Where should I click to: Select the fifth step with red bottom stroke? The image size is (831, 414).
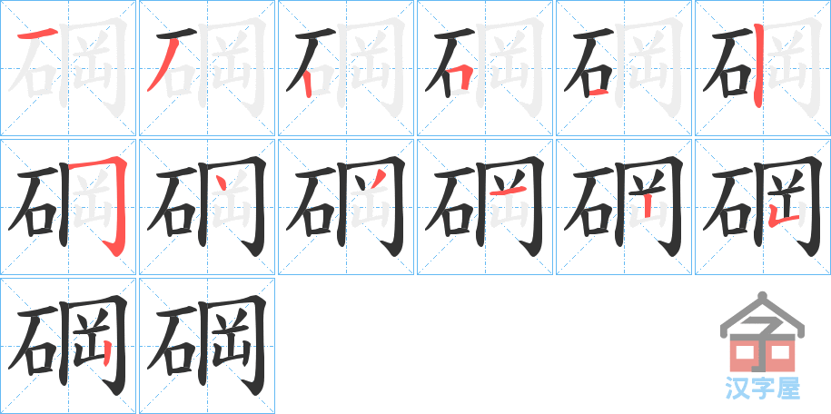[624, 68]
